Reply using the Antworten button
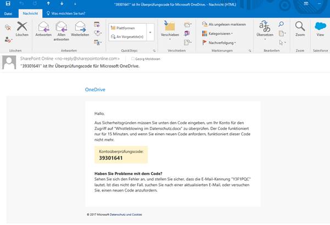Image resolution: width=330 pixels, height=225 pixels. click(x=43, y=29)
